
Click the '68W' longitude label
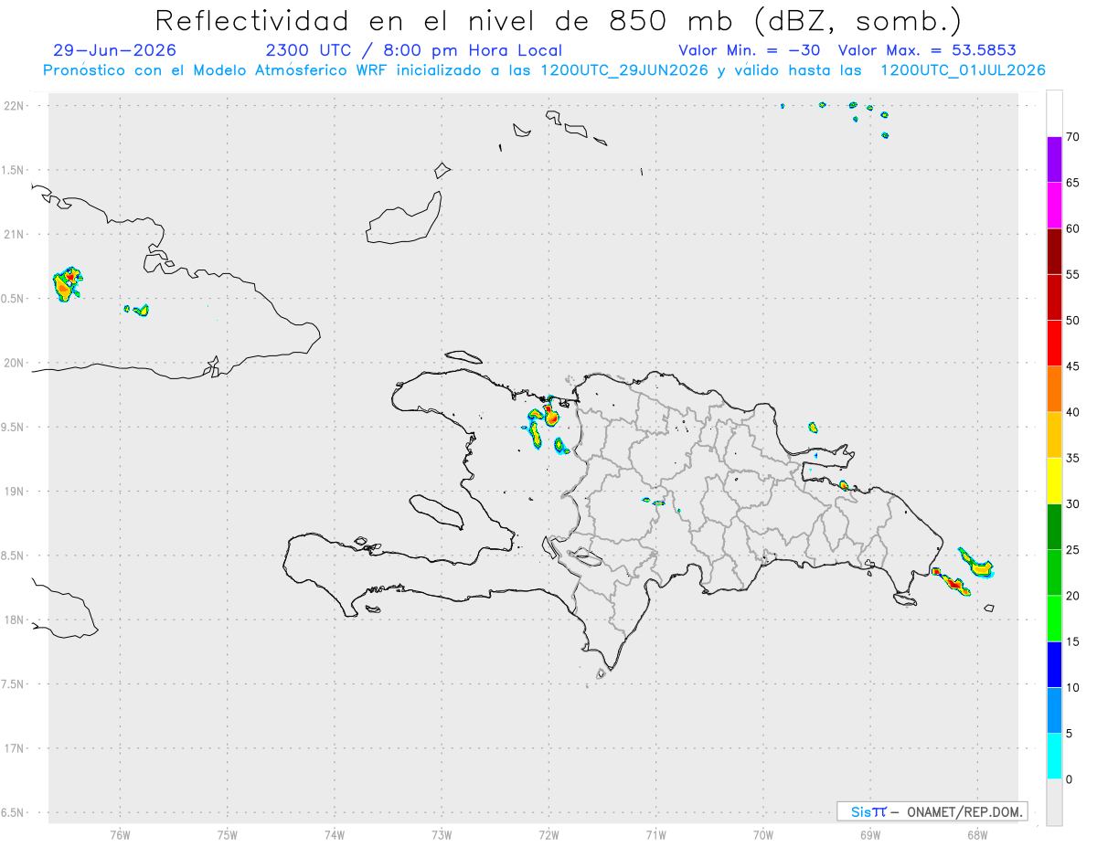pyautogui.click(x=976, y=835)
